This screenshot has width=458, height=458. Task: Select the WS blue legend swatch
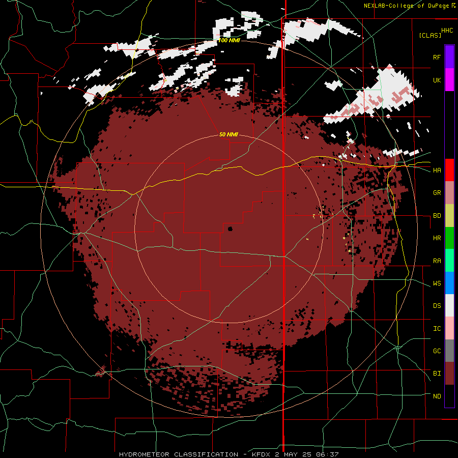click(x=449, y=283)
